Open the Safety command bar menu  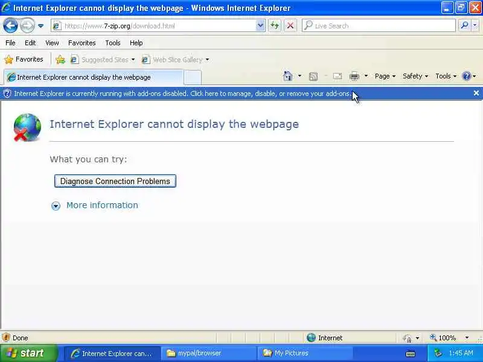pos(415,76)
